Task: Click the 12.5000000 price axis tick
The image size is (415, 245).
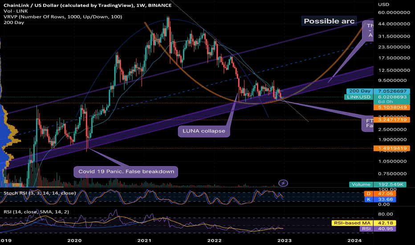Action: pos(394,70)
